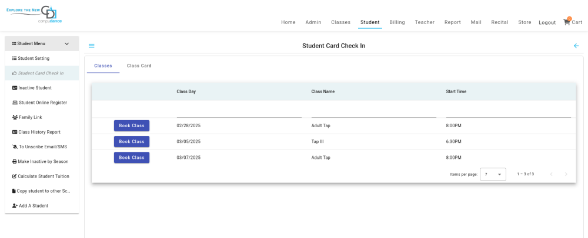Click the edit icon for Calculate Student Tuition
Viewport: 588px width, 238px height.
(14, 176)
